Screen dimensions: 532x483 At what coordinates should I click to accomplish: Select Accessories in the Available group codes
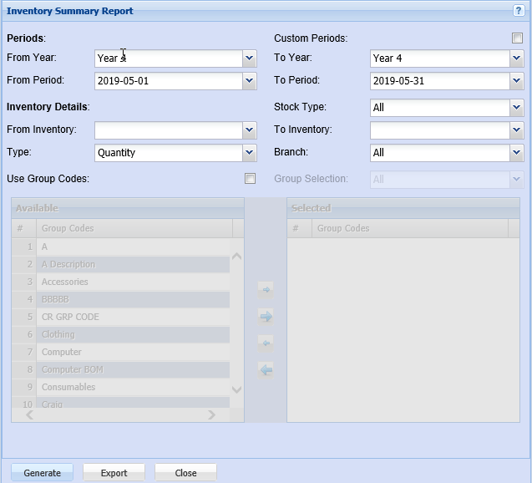[65, 282]
